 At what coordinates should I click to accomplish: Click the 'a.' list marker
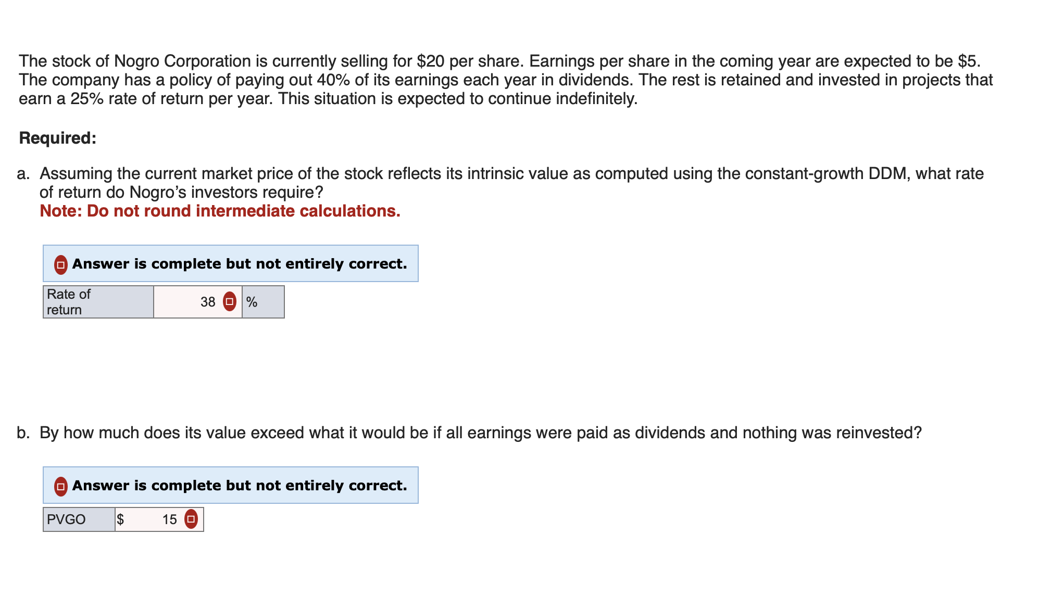pos(23,174)
